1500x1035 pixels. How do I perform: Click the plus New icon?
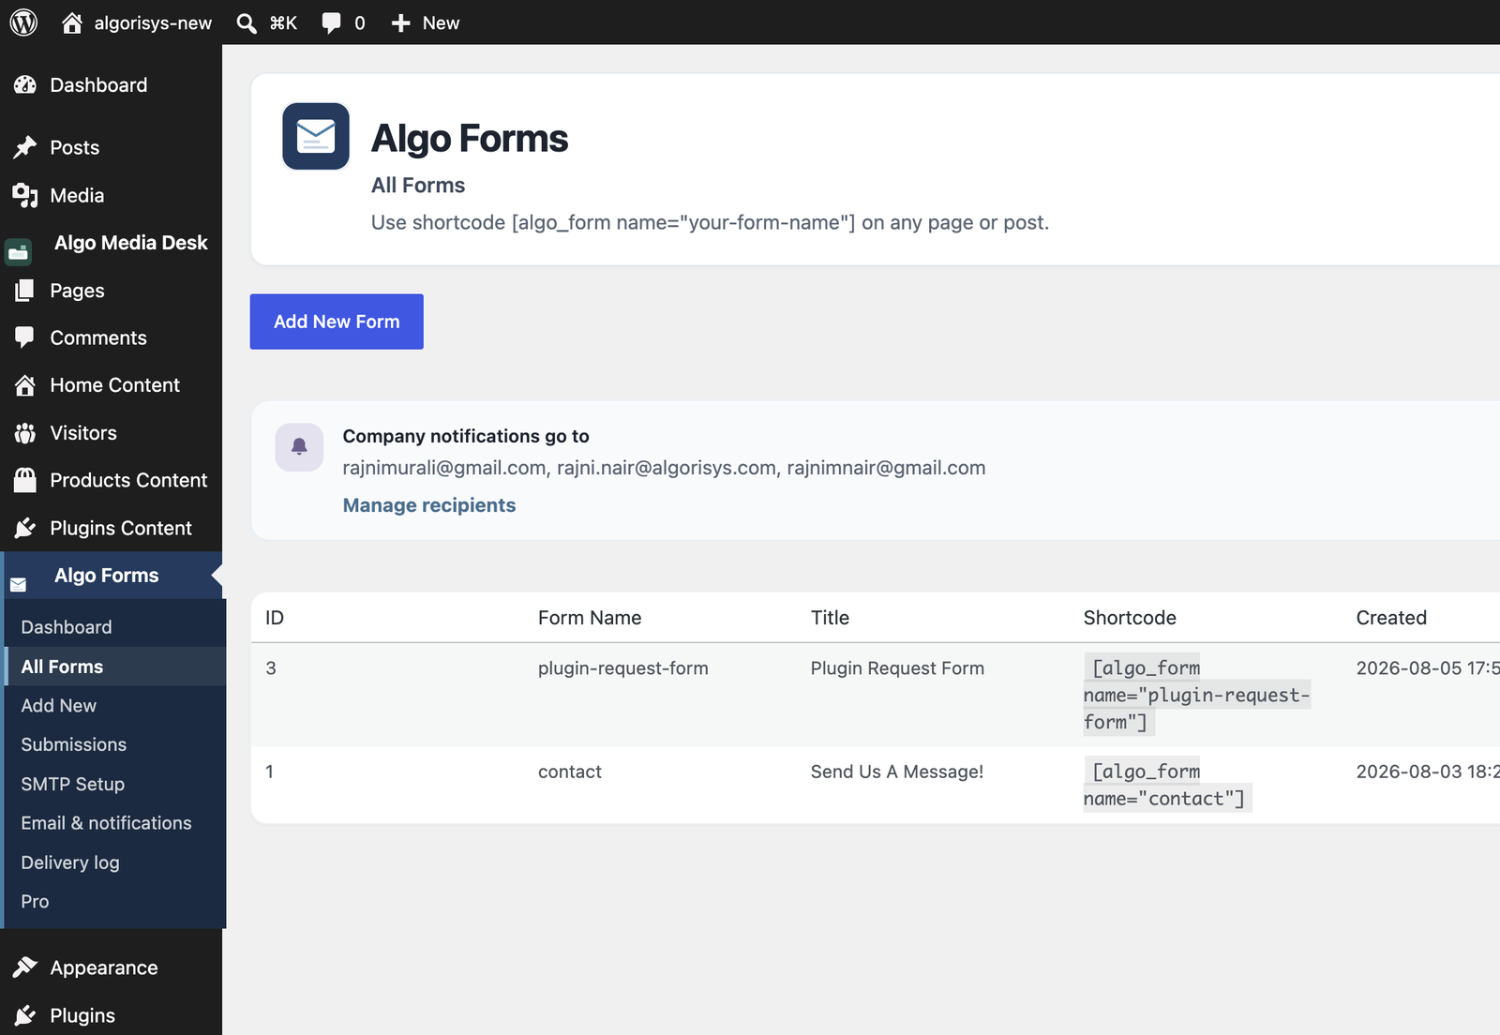401,22
